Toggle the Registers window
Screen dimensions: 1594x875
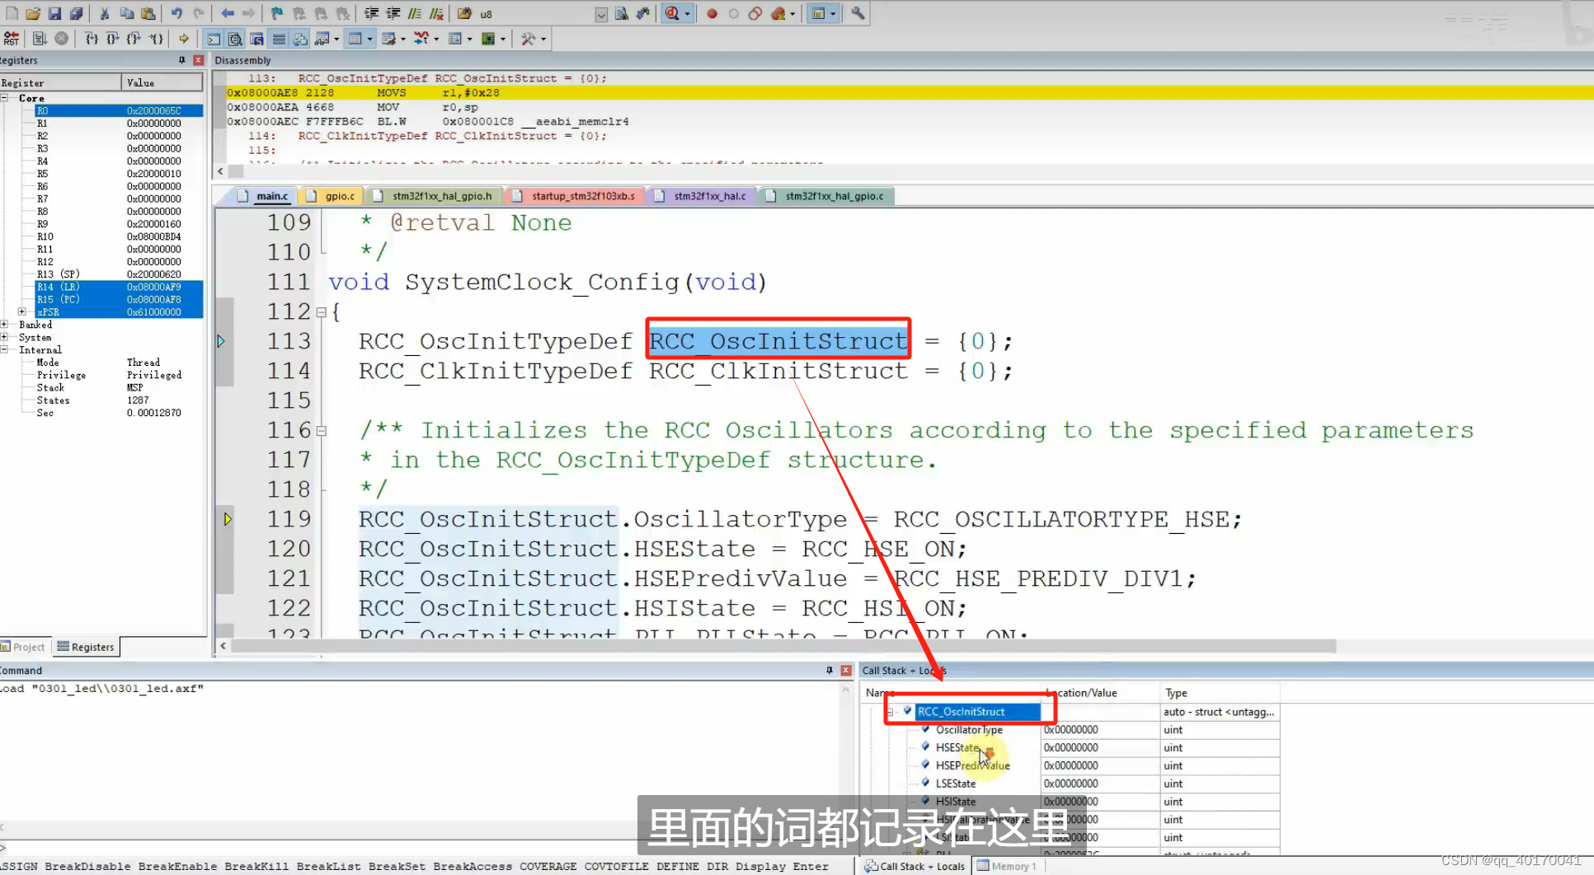[279, 38]
